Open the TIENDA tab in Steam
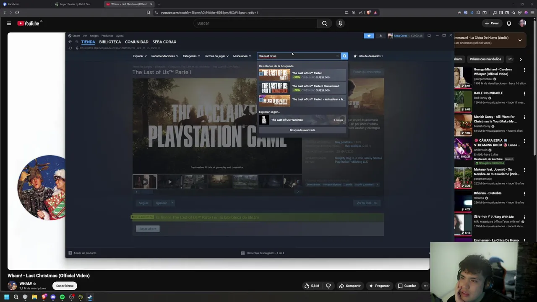Viewport: 537px width, 302px height. (x=88, y=42)
